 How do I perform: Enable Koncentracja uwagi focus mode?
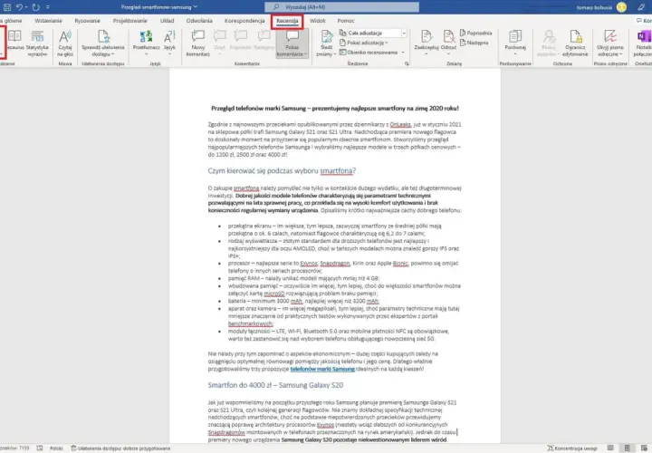(x=572, y=448)
